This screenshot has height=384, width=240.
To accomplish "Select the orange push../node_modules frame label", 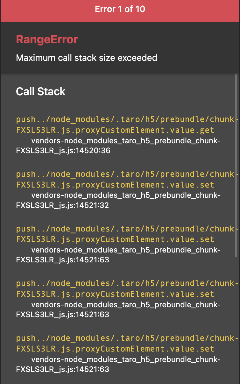I will [121, 119].
